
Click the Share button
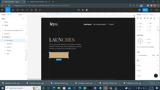point(145,10)
